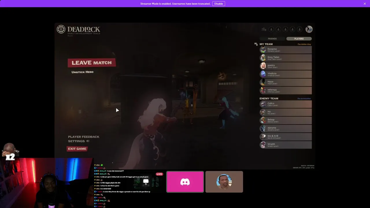Click the Bebop player name text

coord(271,120)
